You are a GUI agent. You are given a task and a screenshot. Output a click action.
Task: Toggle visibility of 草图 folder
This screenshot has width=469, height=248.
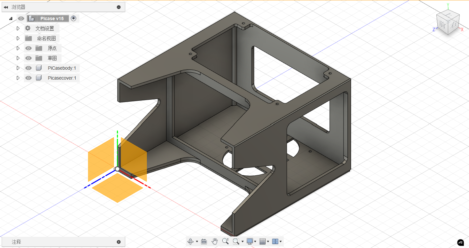(28, 58)
